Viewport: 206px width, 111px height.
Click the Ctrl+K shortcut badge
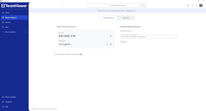click(x=143, y=5)
